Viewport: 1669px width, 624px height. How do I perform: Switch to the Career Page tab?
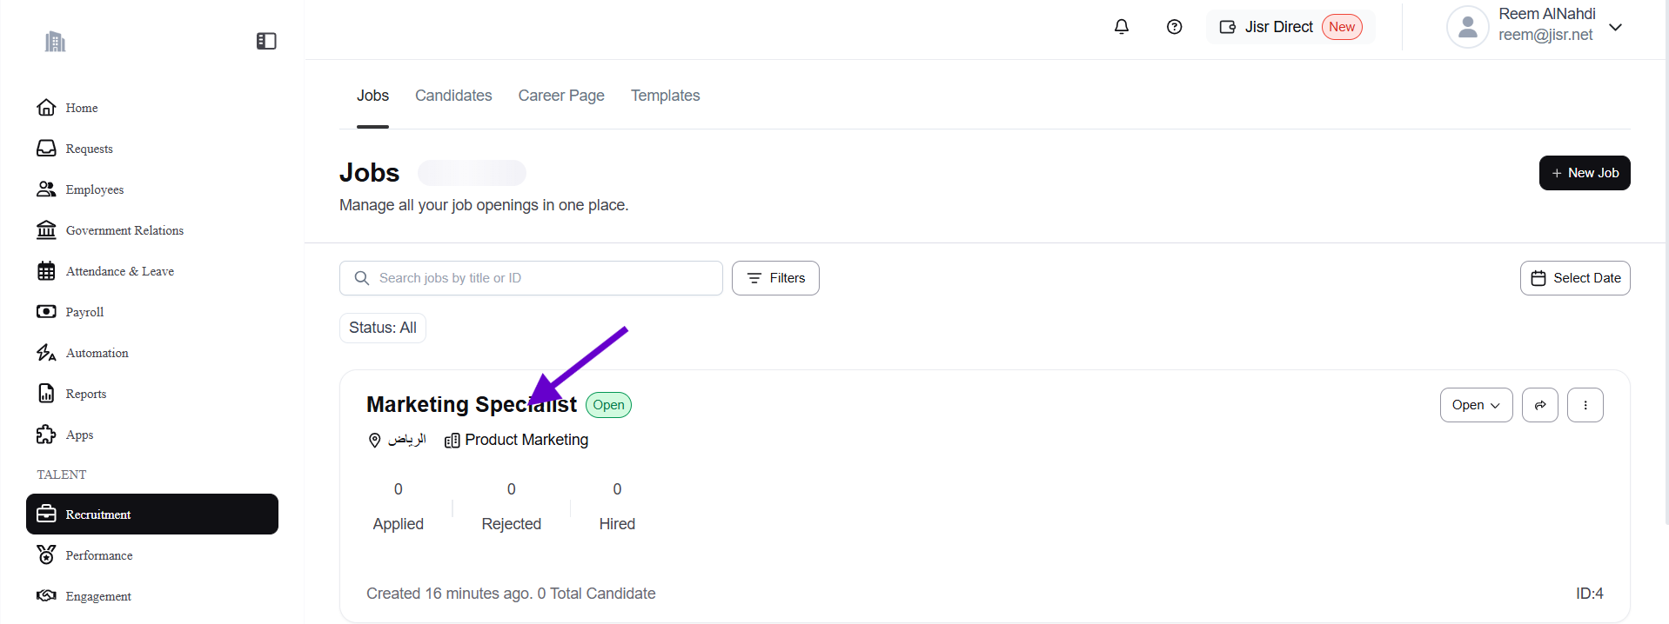561,96
